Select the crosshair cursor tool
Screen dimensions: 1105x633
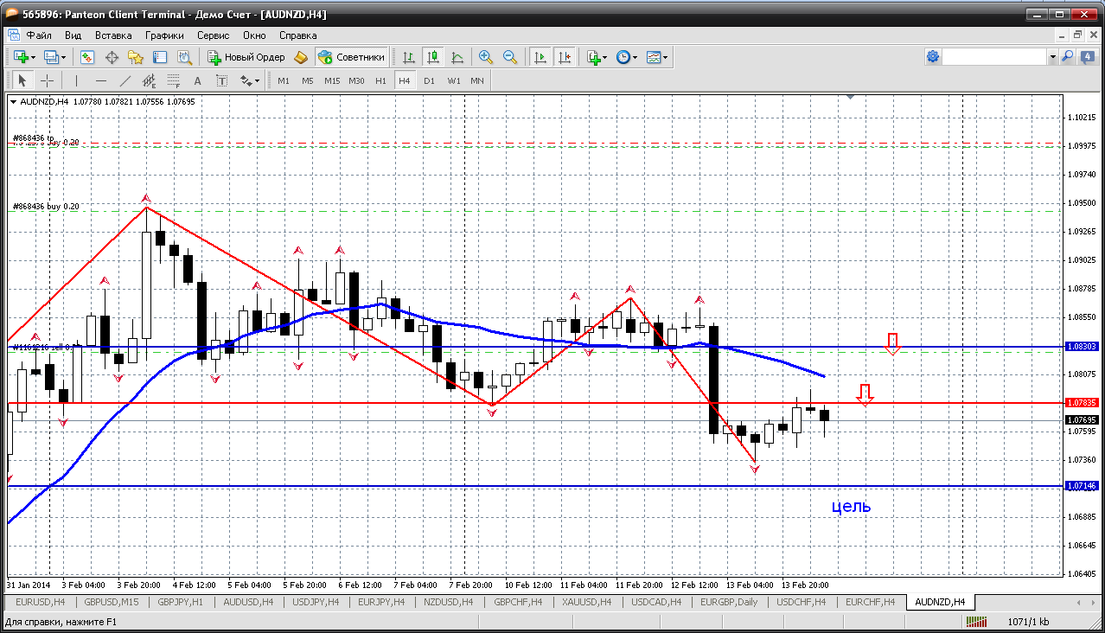(x=47, y=80)
